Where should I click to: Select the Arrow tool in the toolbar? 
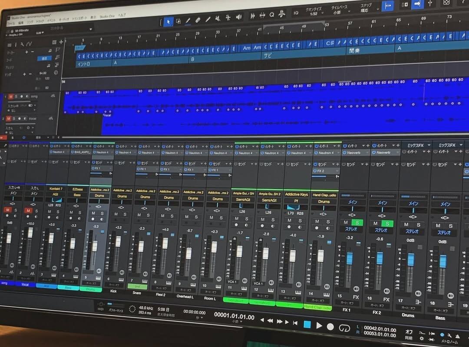[x=168, y=21]
